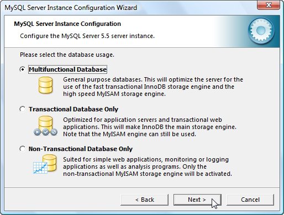Click the Multifunctional Database label text
This screenshot has height=215, width=284.
tap(67, 69)
